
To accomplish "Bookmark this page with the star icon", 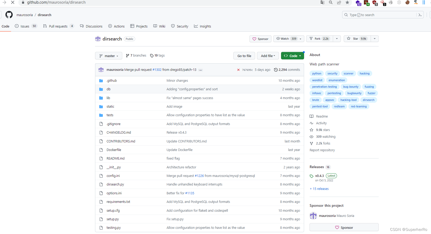I will click(347, 2).
